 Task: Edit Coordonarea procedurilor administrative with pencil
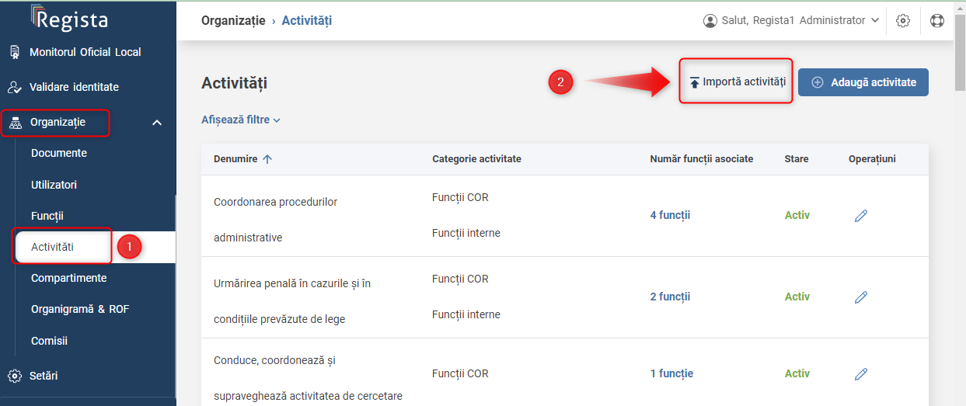(x=860, y=216)
